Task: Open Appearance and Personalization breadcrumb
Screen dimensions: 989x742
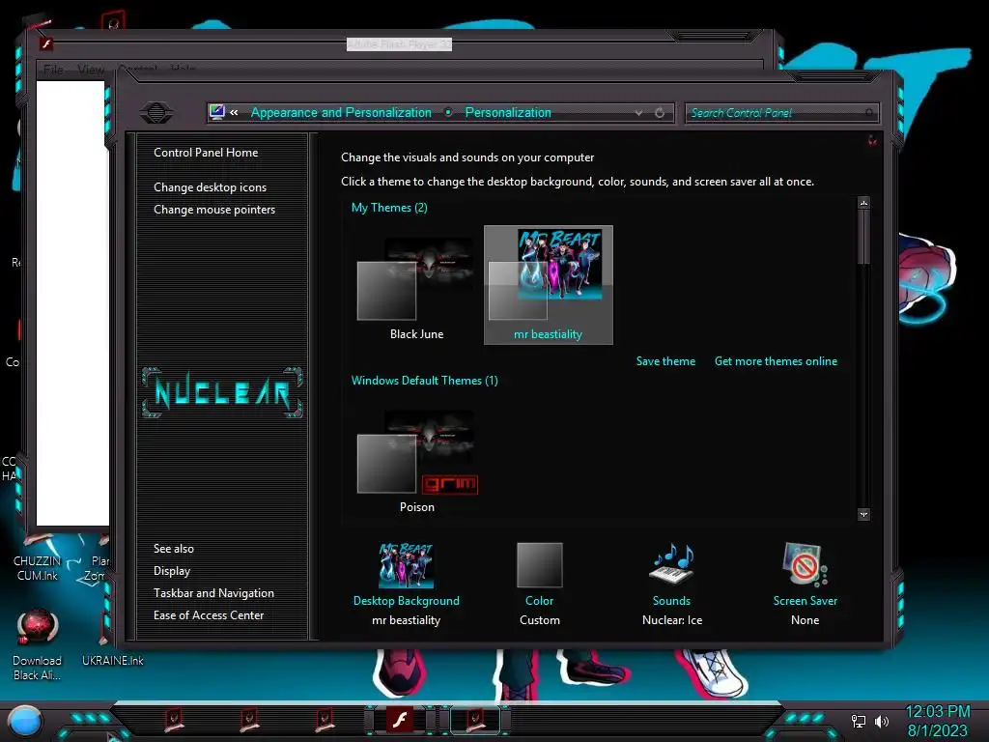Action: [x=341, y=113]
